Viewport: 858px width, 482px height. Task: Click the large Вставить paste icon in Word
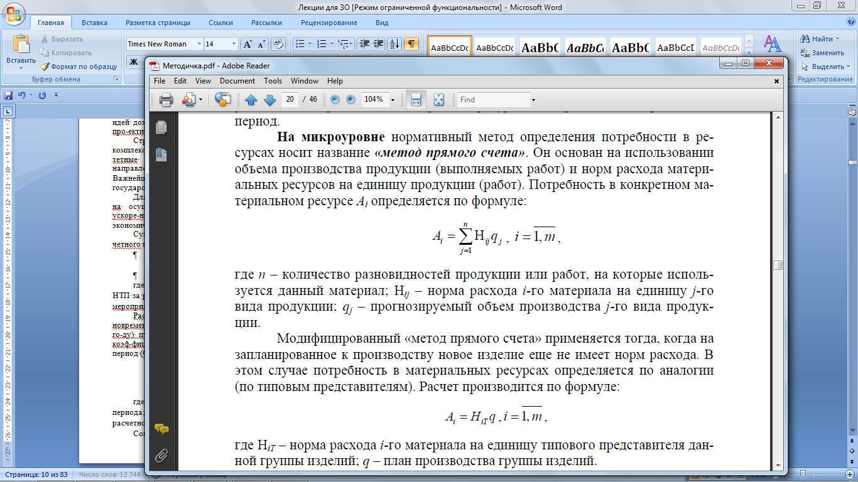click(21, 45)
